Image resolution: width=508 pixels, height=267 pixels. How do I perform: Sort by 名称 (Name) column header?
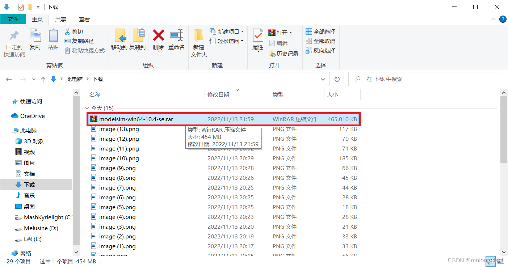click(95, 94)
